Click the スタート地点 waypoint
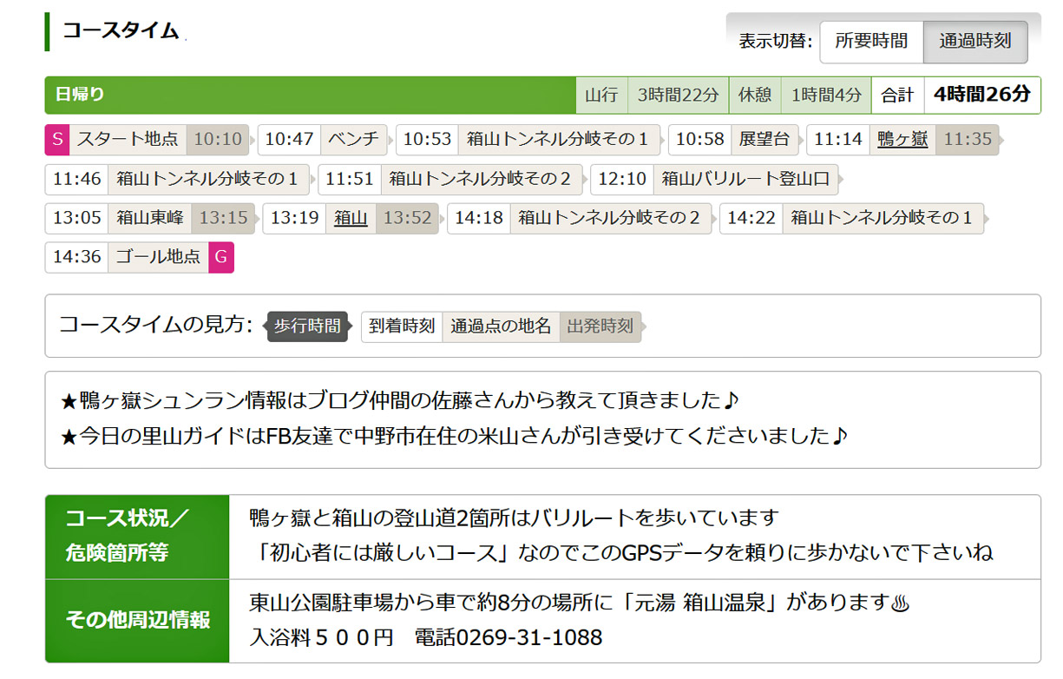The width and height of the screenshot is (1063, 679). (128, 139)
